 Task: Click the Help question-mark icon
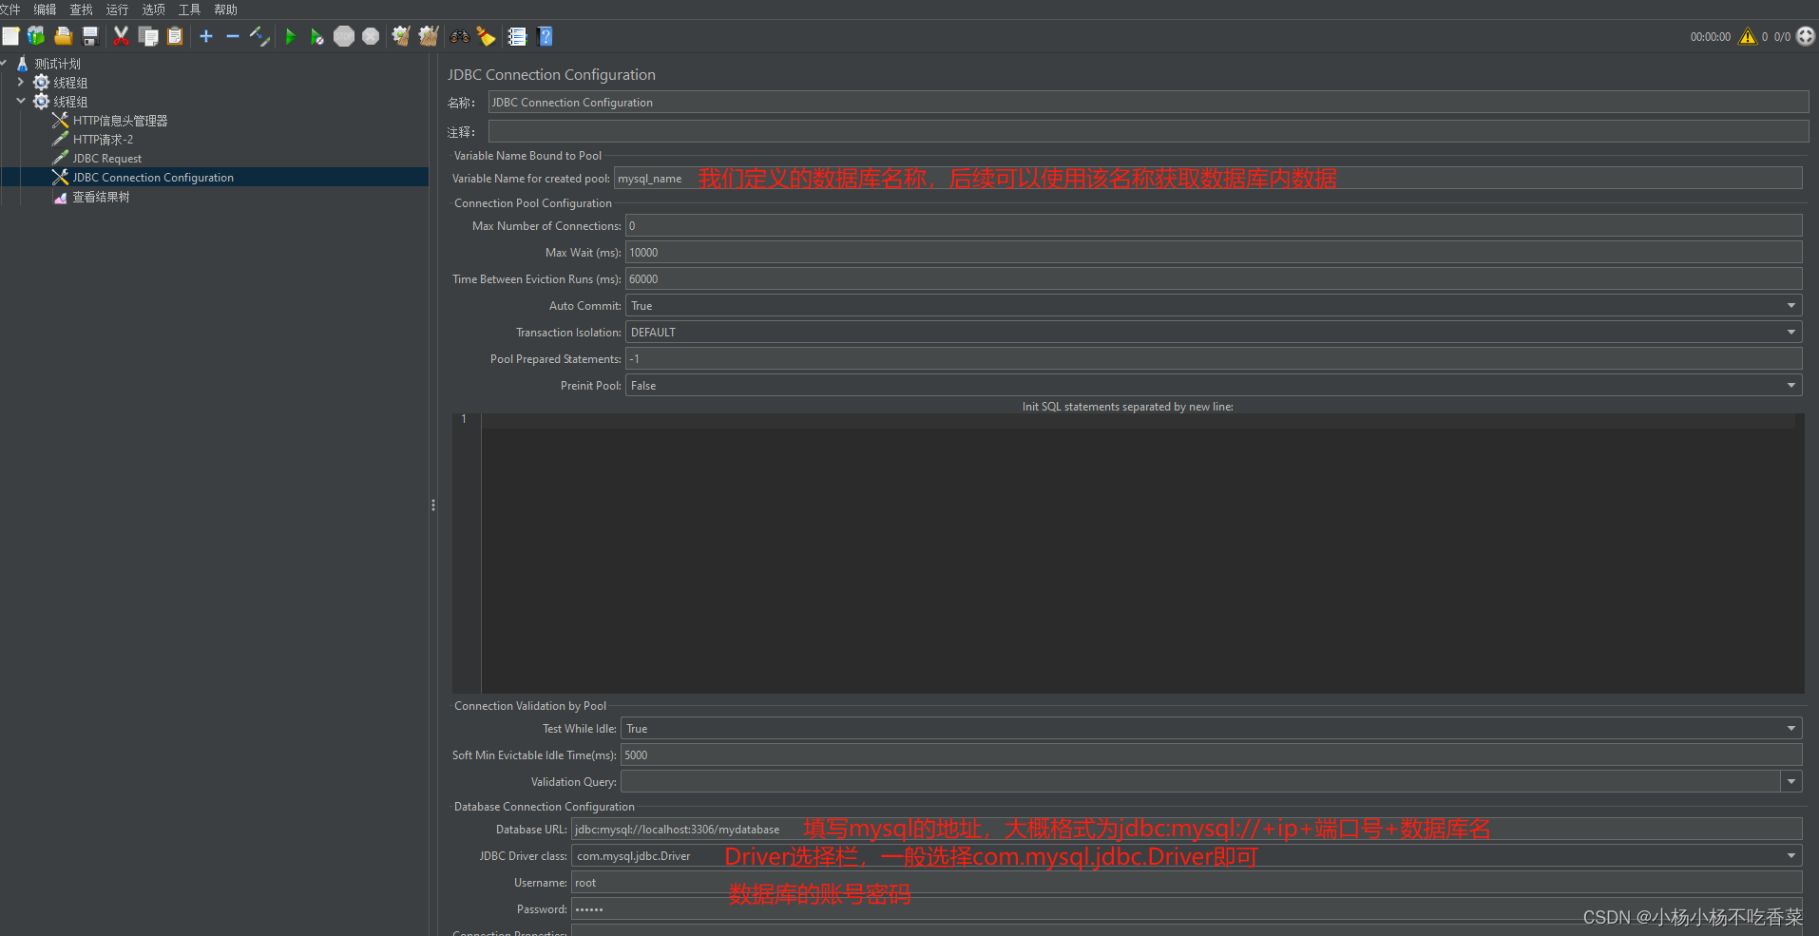click(545, 36)
